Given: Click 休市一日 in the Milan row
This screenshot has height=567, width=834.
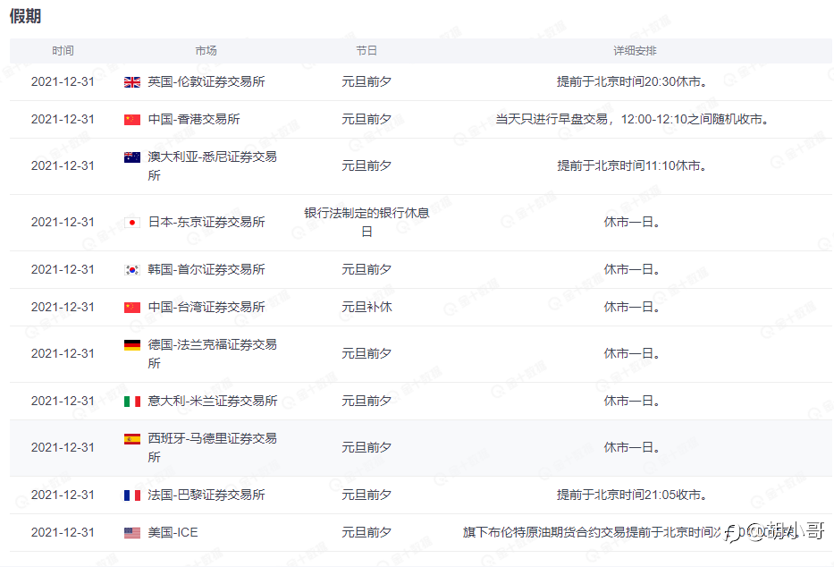Looking at the screenshot, I should pyautogui.click(x=632, y=401).
